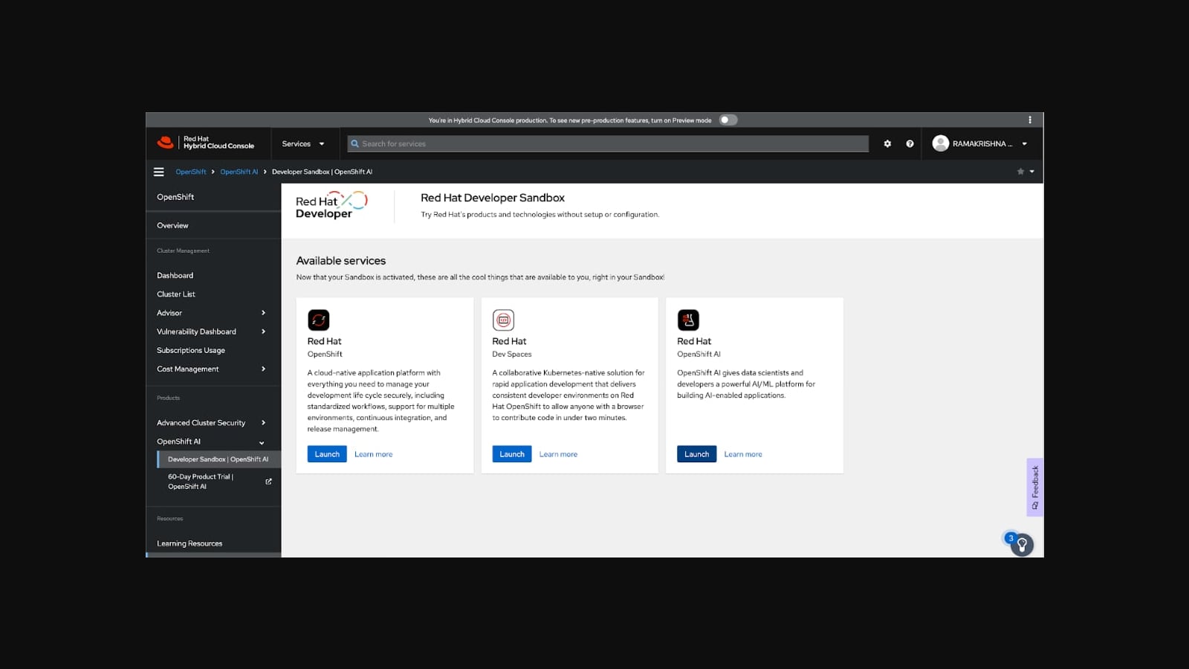
Task: Click the Red Hat Hybrid Cloud Console logo
Action: coord(206,143)
